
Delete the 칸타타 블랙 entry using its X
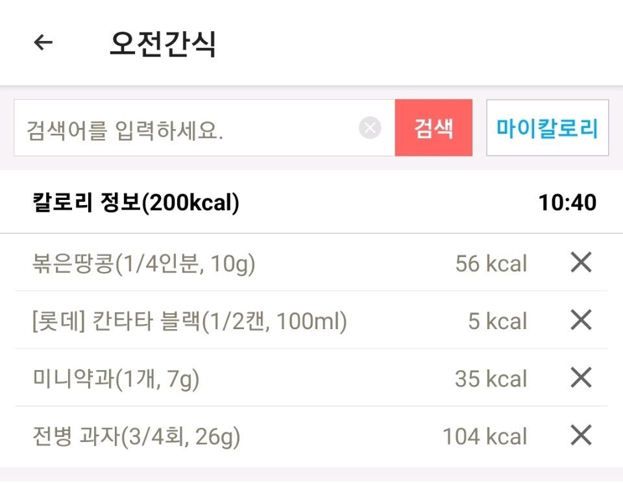coord(581,320)
